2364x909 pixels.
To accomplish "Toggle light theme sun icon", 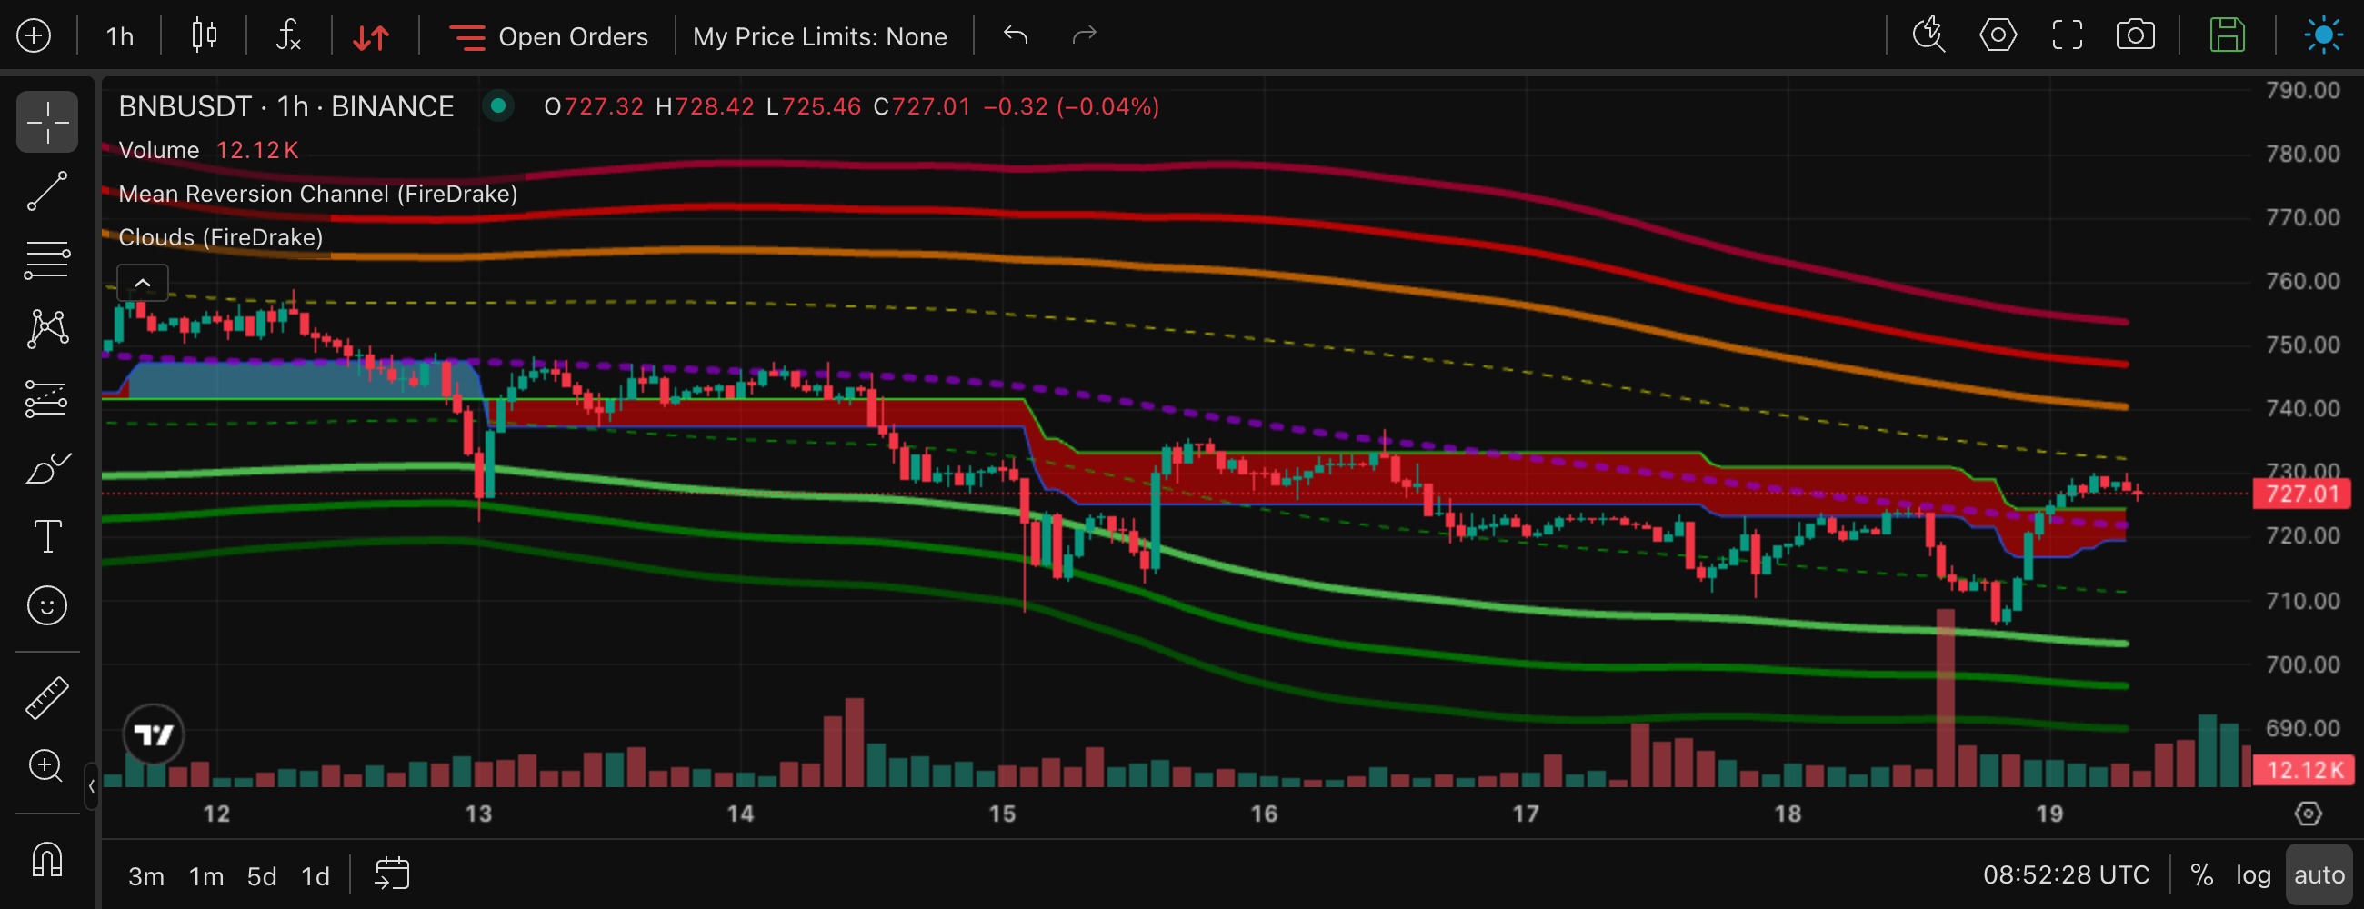I will tap(2324, 35).
